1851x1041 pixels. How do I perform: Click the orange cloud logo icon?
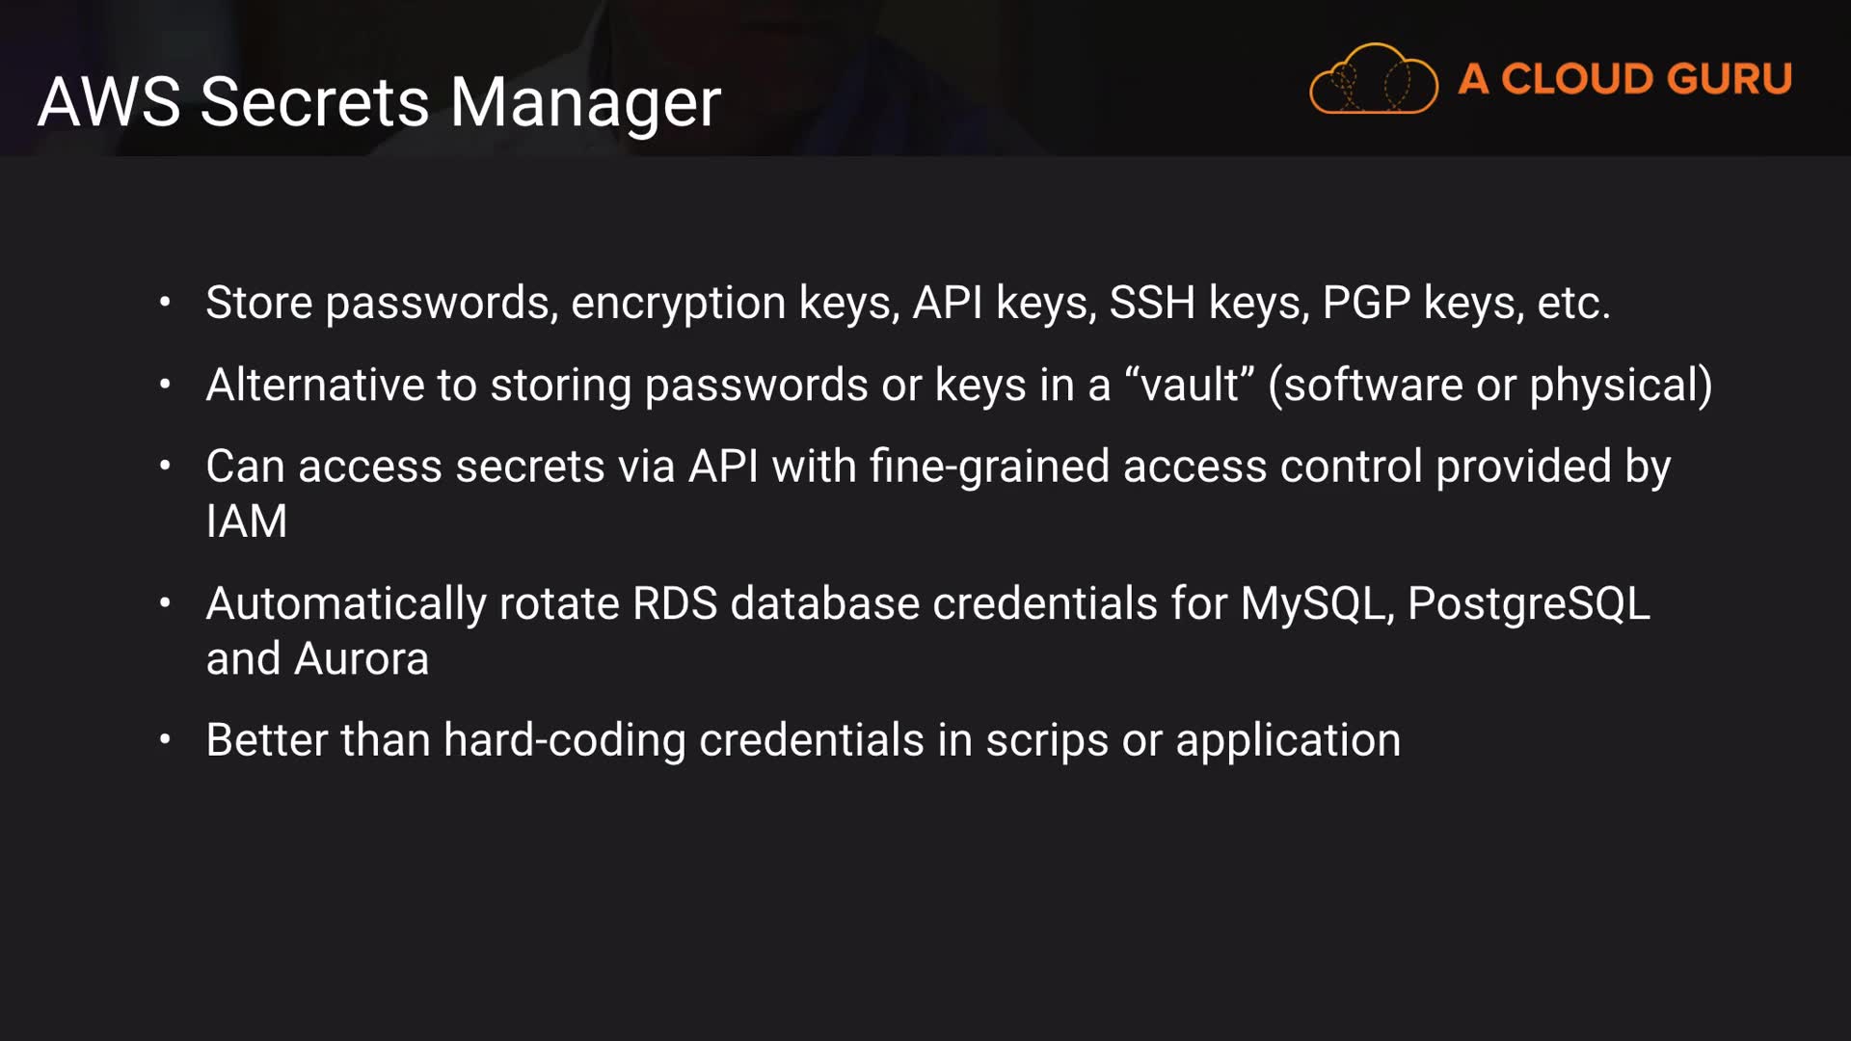point(1373,79)
